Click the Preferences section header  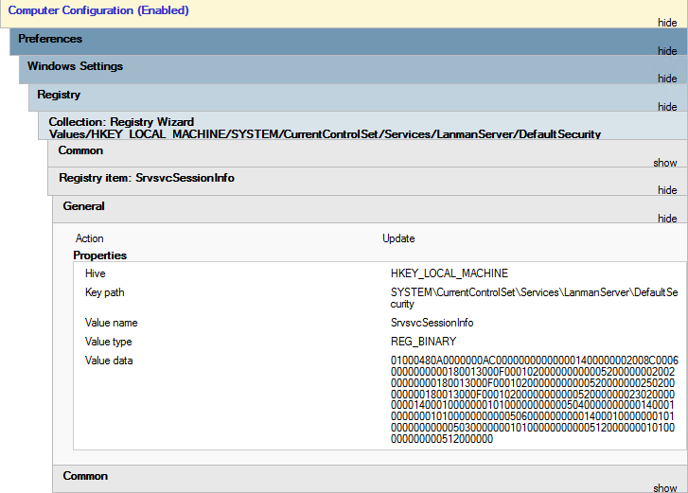click(x=50, y=39)
